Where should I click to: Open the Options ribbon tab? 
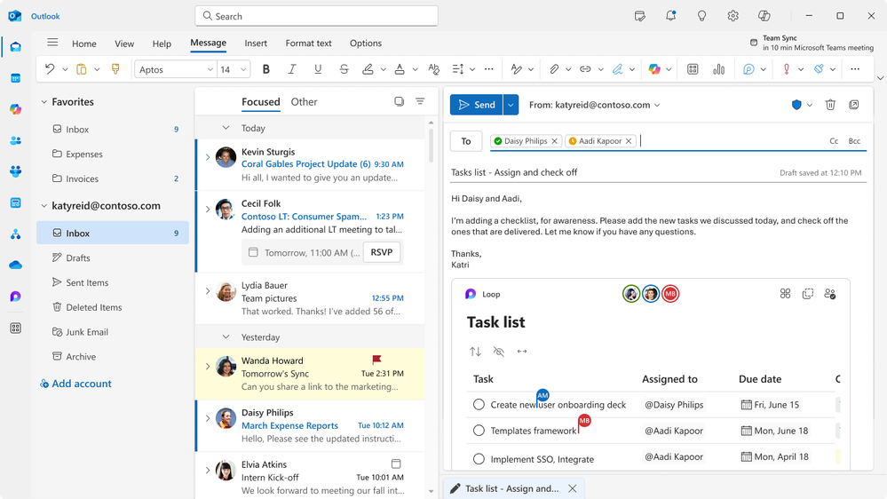coord(366,43)
